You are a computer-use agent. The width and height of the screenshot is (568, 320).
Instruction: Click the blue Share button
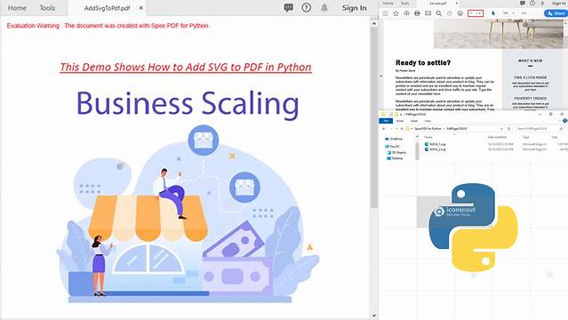556,13
